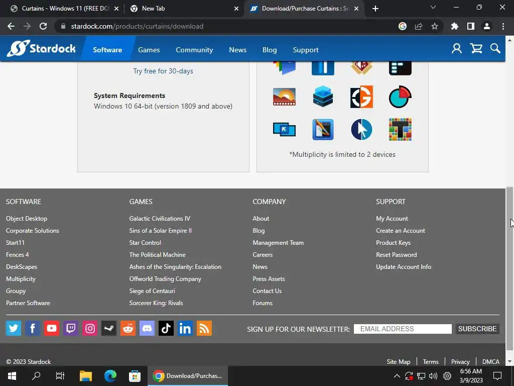Screen dimensions: 514x386
Task: Click the Multiplicity two-monitors icon
Action: coord(284,129)
